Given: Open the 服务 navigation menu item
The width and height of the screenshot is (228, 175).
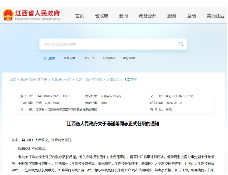Looking at the screenshot, I should click(x=172, y=16).
